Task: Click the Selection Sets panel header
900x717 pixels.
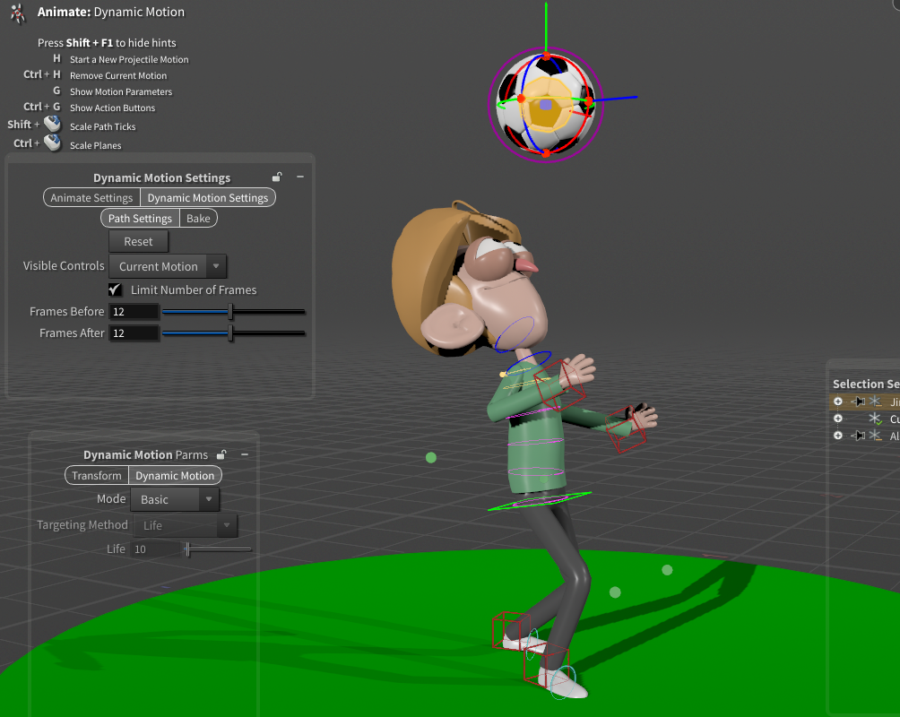Action: [x=866, y=384]
